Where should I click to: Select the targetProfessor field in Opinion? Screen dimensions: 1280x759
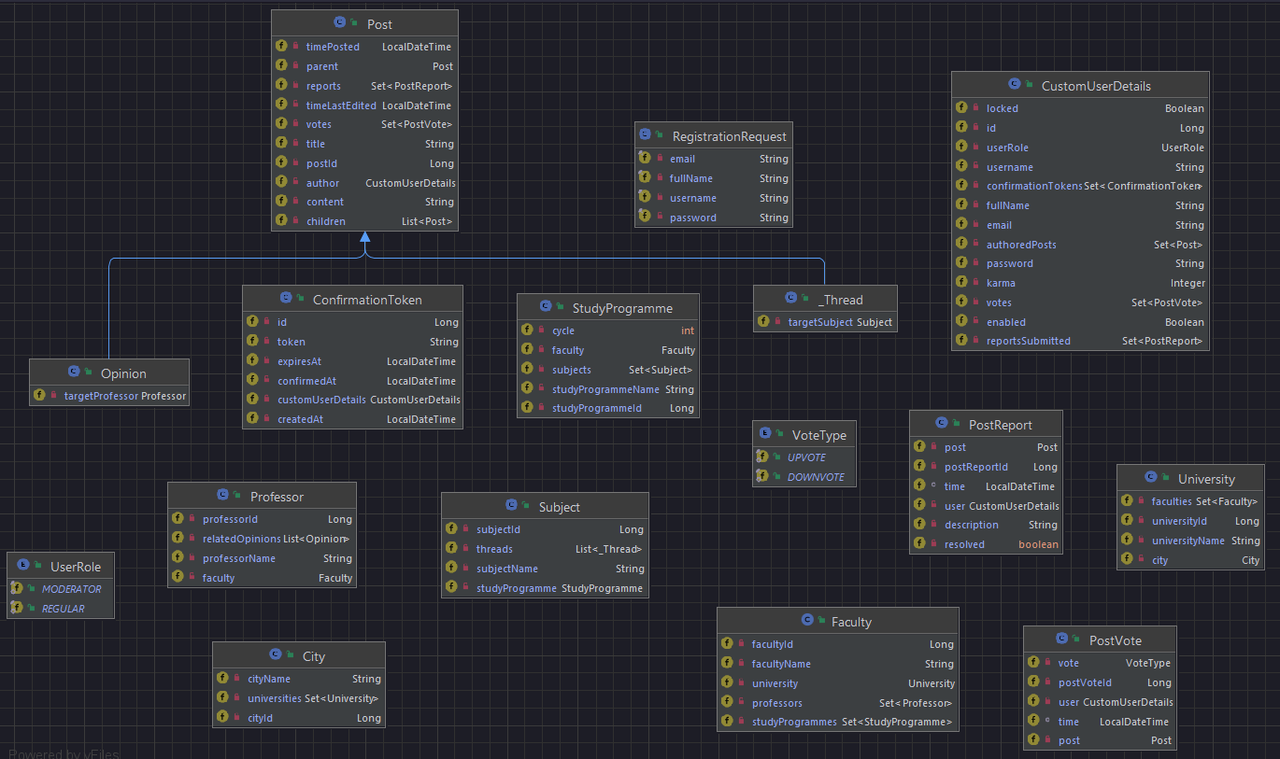pos(101,396)
